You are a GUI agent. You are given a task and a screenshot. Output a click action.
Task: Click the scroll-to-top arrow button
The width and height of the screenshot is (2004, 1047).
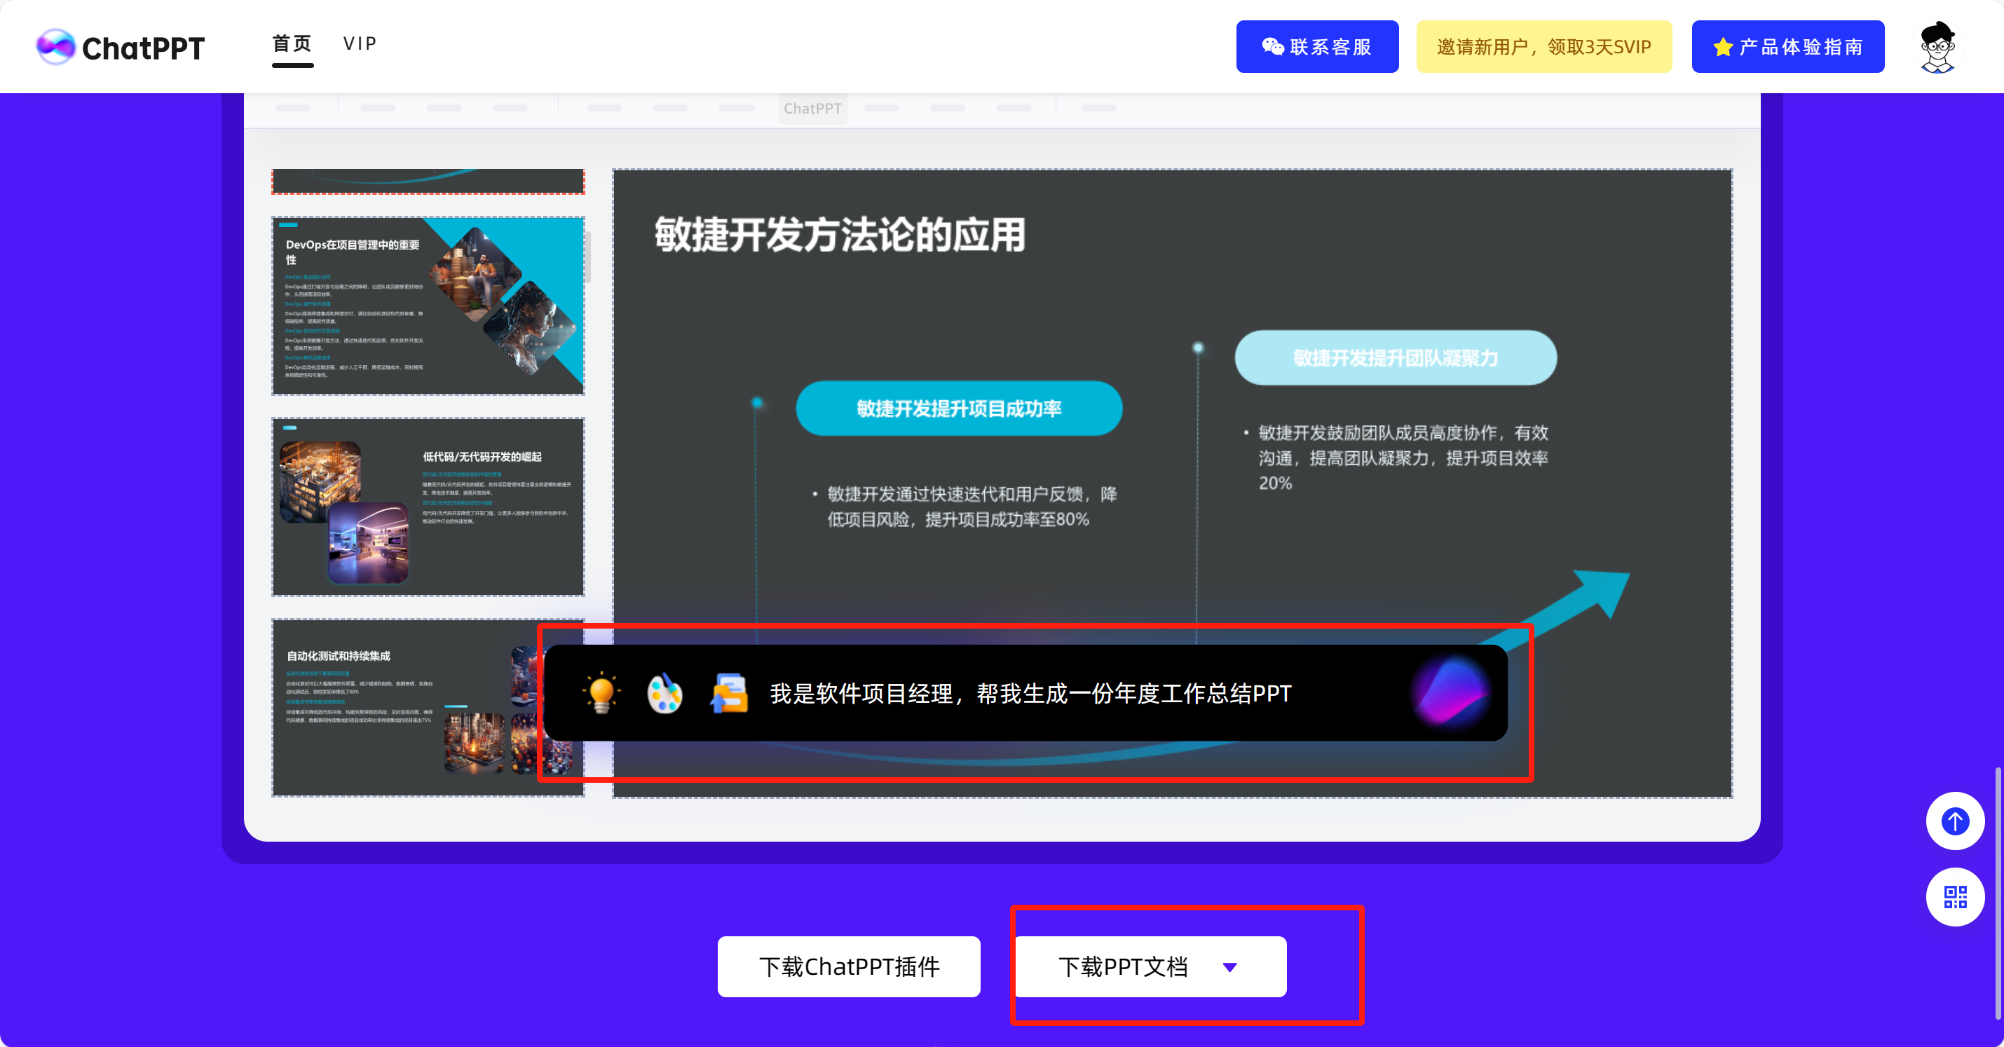click(x=1954, y=821)
